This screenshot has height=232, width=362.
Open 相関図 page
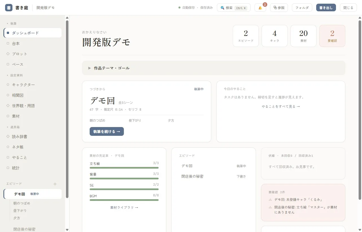coord(33,95)
